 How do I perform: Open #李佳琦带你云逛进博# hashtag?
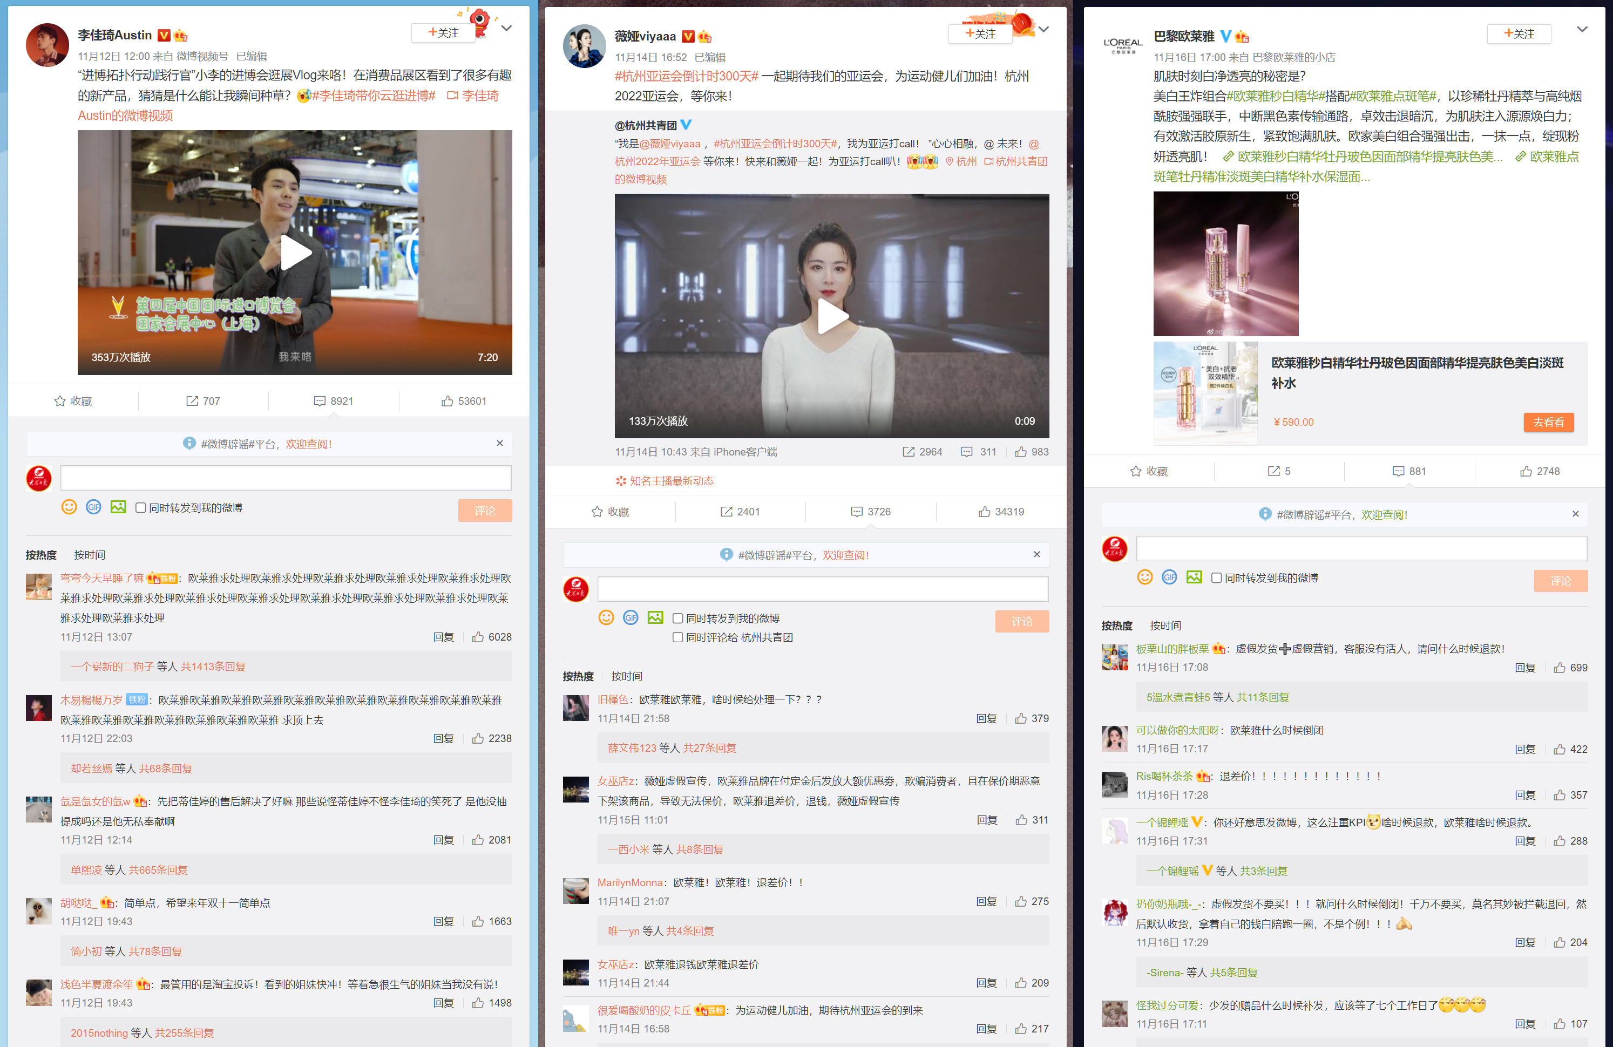point(374,96)
